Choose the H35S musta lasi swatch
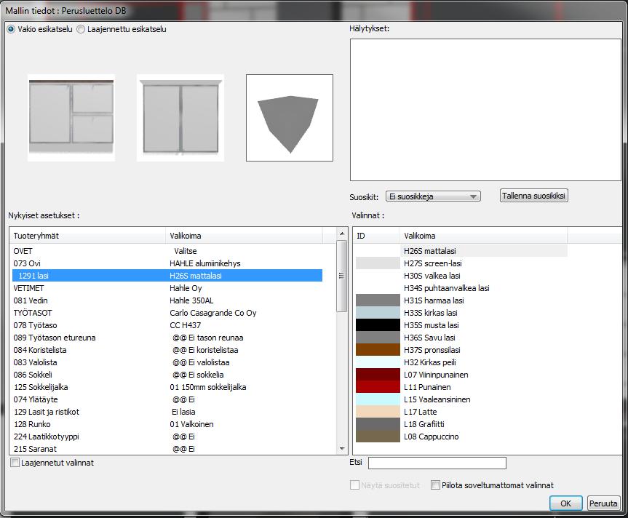Image resolution: width=628 pixels, height=518 pixels. [x=378, y=325]
